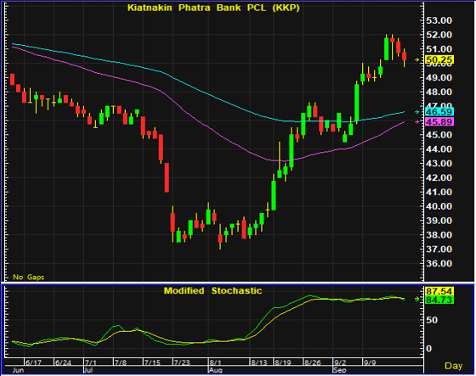Select the yellow 50.25 last price label

click(x=439, y=59)
